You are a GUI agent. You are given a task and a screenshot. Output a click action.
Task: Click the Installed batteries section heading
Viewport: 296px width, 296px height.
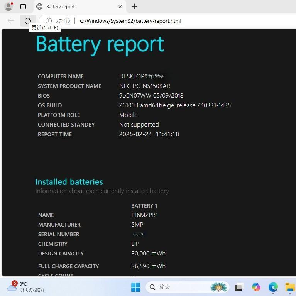click(x=69, y=182)
